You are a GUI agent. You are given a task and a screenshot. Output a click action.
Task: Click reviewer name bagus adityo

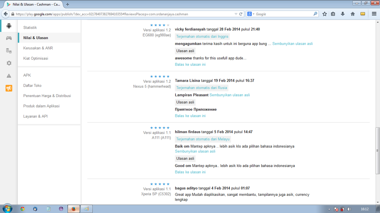pyautogui.click(x=186, y=188)
